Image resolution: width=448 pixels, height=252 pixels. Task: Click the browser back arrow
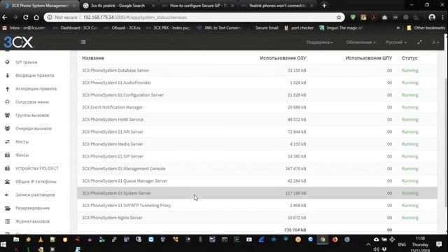pos(5,17)
